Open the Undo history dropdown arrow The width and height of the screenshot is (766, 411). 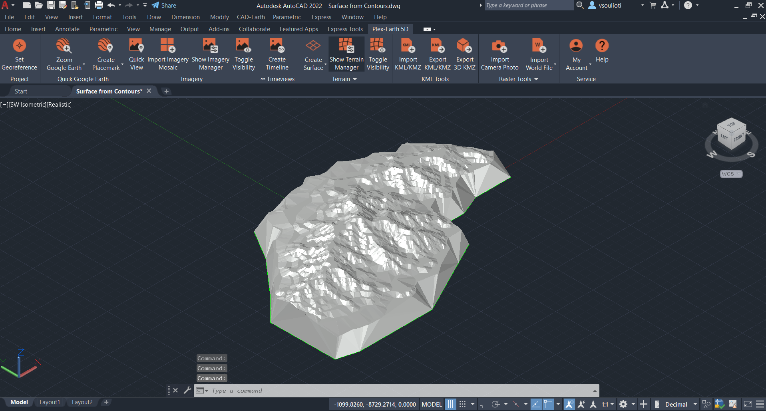coord(120,5)
